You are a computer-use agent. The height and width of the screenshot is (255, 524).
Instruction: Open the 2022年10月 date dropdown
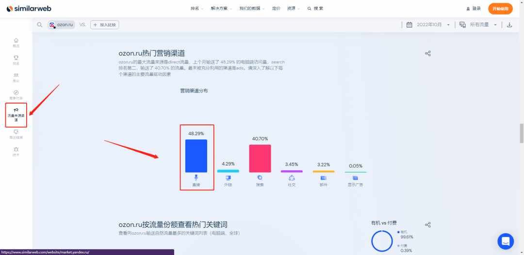click(x=433, y=25)
